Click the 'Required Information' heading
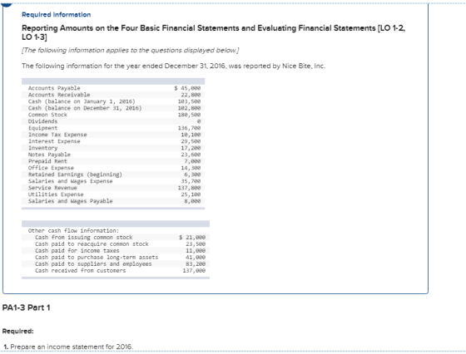The width and height of the screenshot is (466, 354). pos(57,14)
